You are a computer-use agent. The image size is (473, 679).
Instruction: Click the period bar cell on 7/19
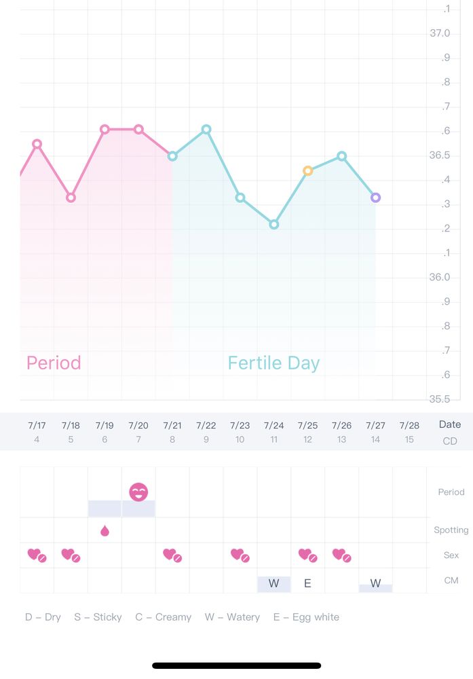coord(105,509)
